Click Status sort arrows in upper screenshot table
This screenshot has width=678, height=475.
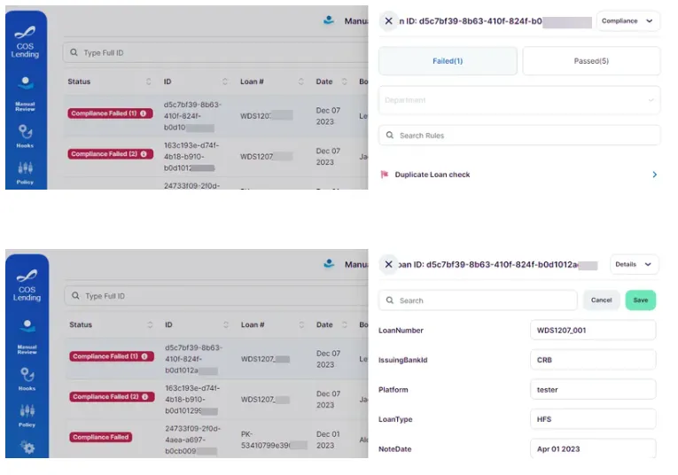[x=149, y=82]
